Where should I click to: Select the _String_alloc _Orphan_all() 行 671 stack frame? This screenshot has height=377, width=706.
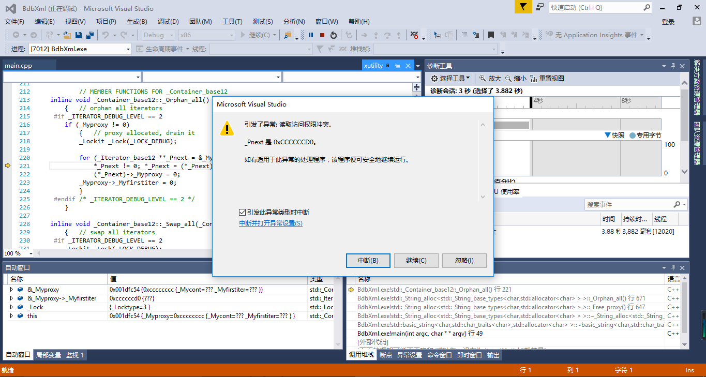501,298
